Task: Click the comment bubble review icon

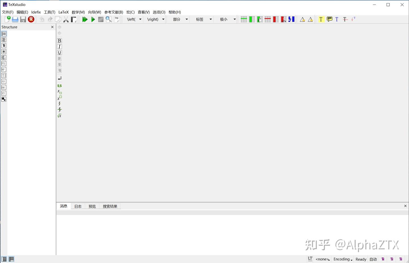Action: point(329,19)
